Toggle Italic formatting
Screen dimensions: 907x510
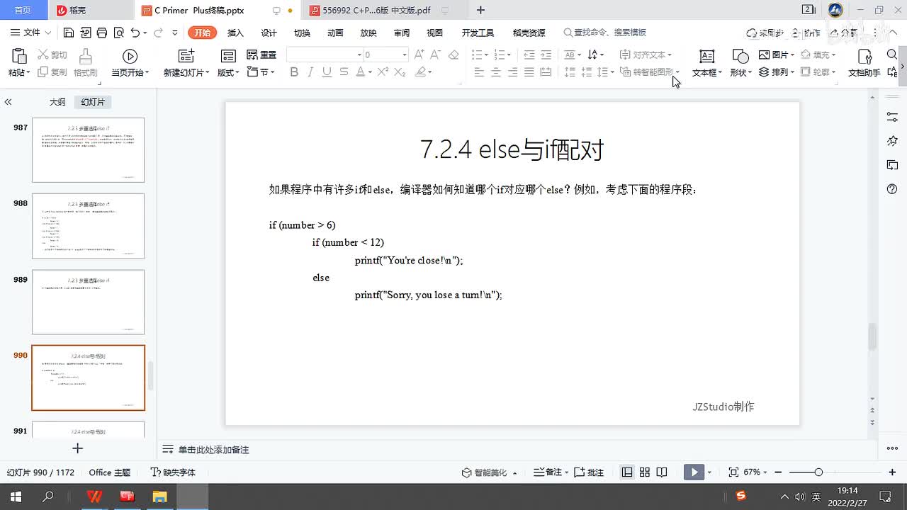310,72
